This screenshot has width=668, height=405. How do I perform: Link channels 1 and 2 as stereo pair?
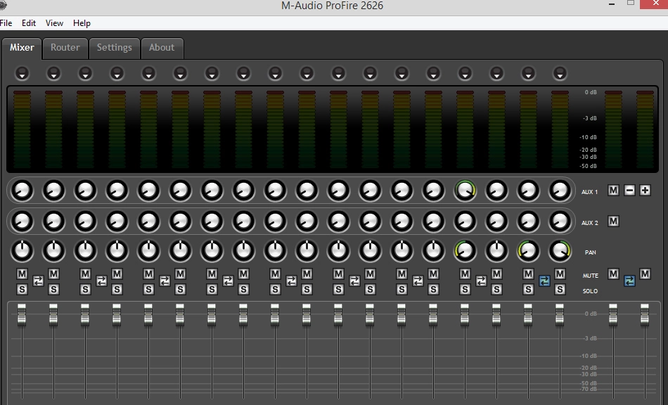click(38, 281)
